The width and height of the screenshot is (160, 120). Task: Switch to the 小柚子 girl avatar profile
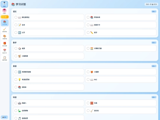click(x=4, y=11)
